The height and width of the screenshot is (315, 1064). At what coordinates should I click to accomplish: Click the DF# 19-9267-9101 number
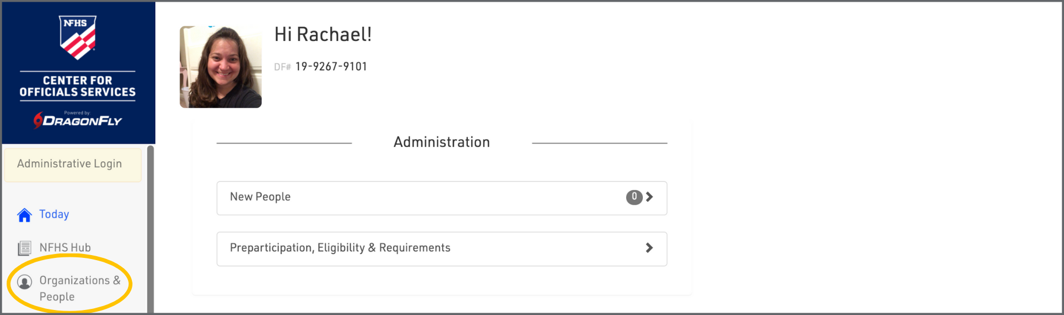click(331, 67)
